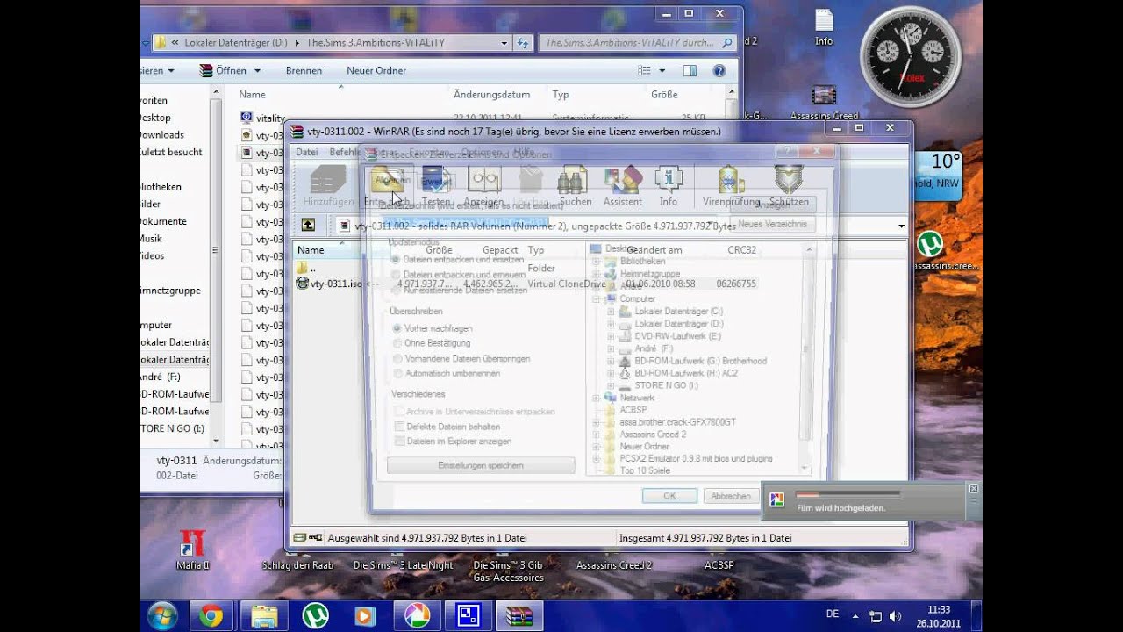Click Brennen in Explorer toolbar
The image size is (1123, 632).
[304, 70]
